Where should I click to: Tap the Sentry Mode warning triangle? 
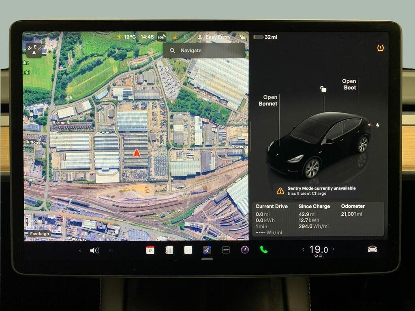tap(280, 191)
